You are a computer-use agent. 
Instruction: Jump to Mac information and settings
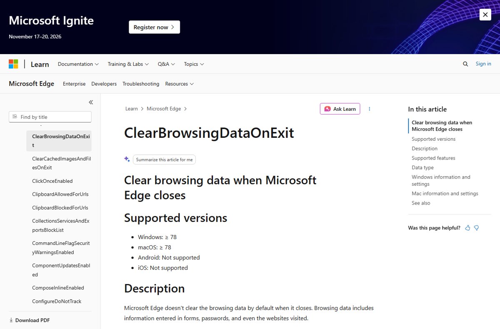point(445,194)
